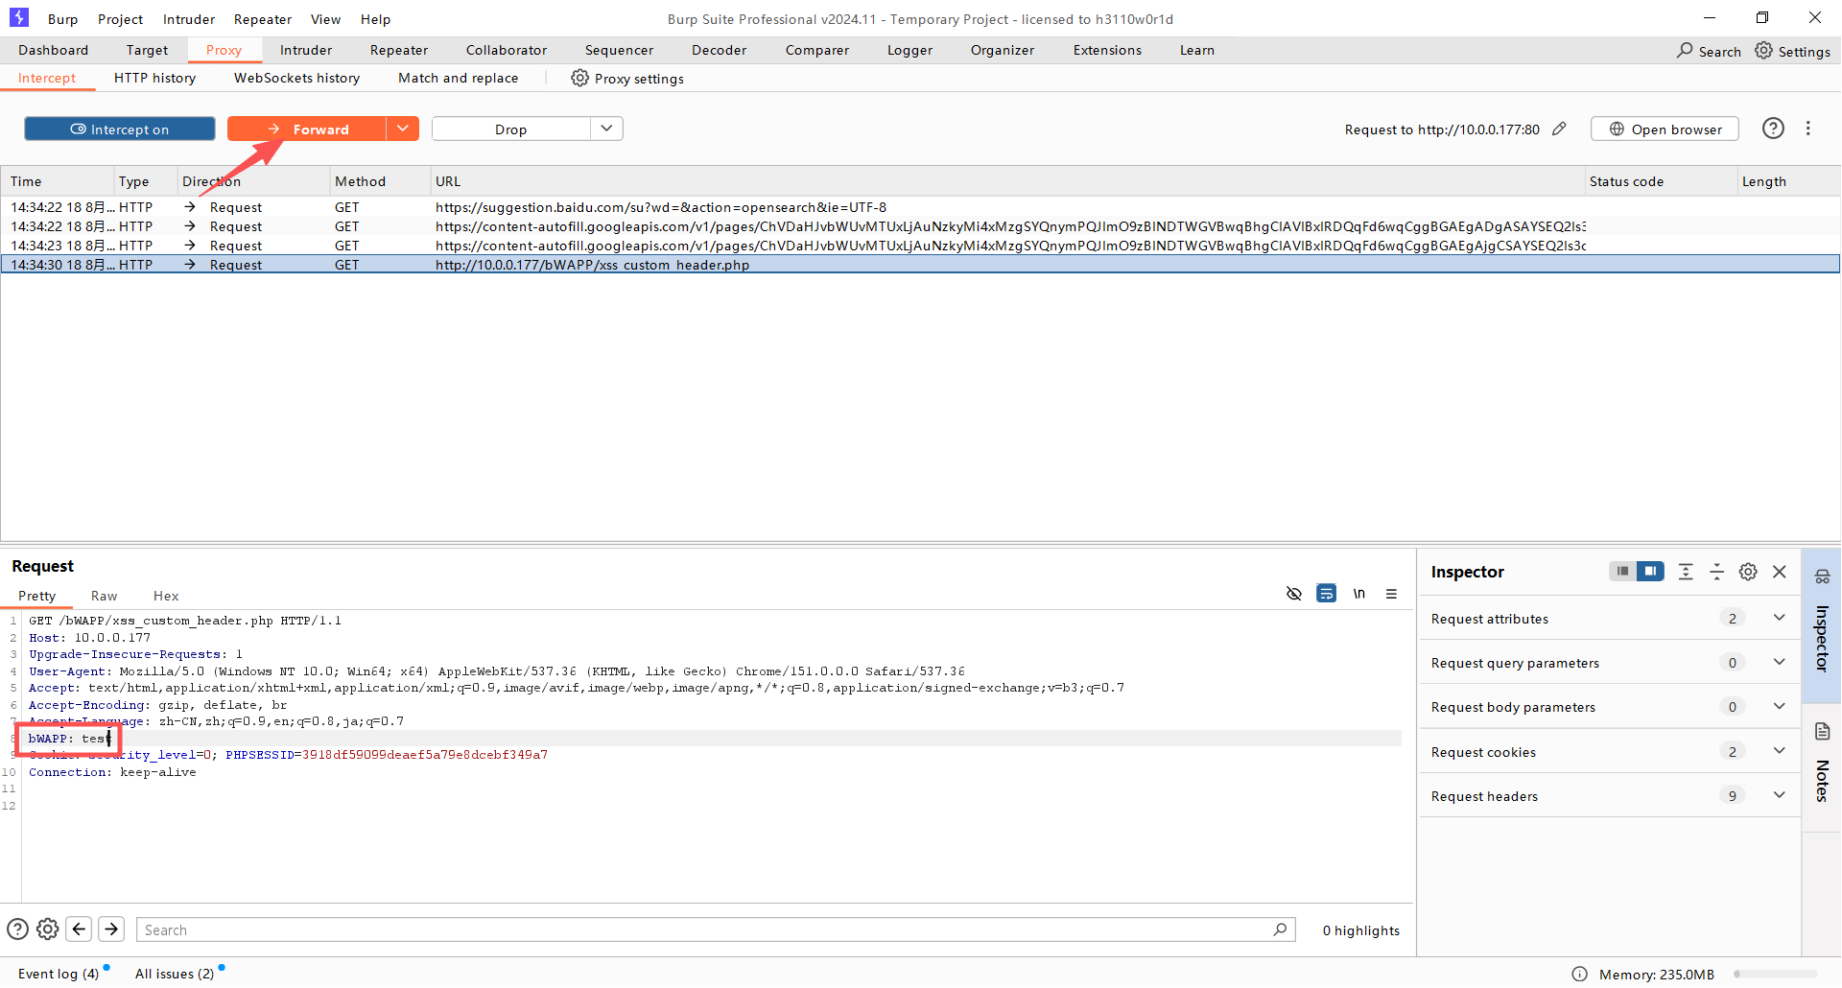Toggle Intercept on button
Screen dimensions: 1842x988
pos(120,129)
